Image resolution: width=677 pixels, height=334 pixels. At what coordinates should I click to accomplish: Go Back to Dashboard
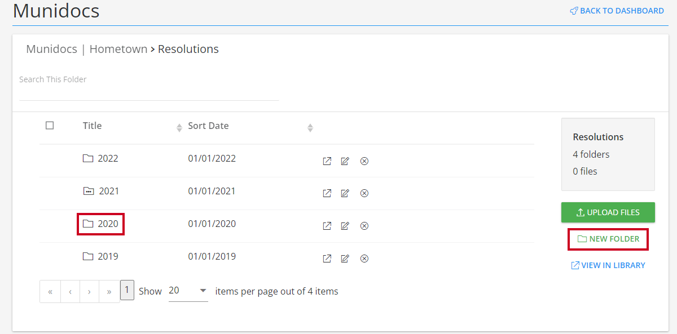[x=617, y=11]
